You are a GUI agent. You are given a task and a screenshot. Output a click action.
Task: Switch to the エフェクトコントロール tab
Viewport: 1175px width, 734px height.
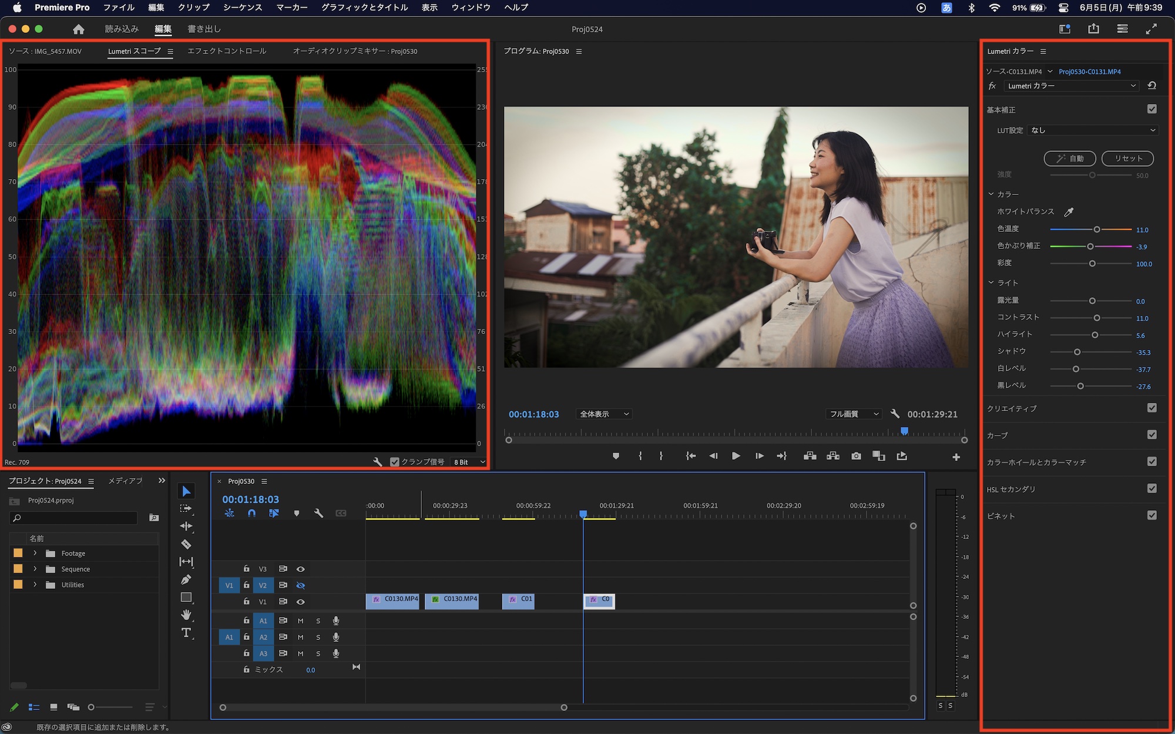[227, 51]
